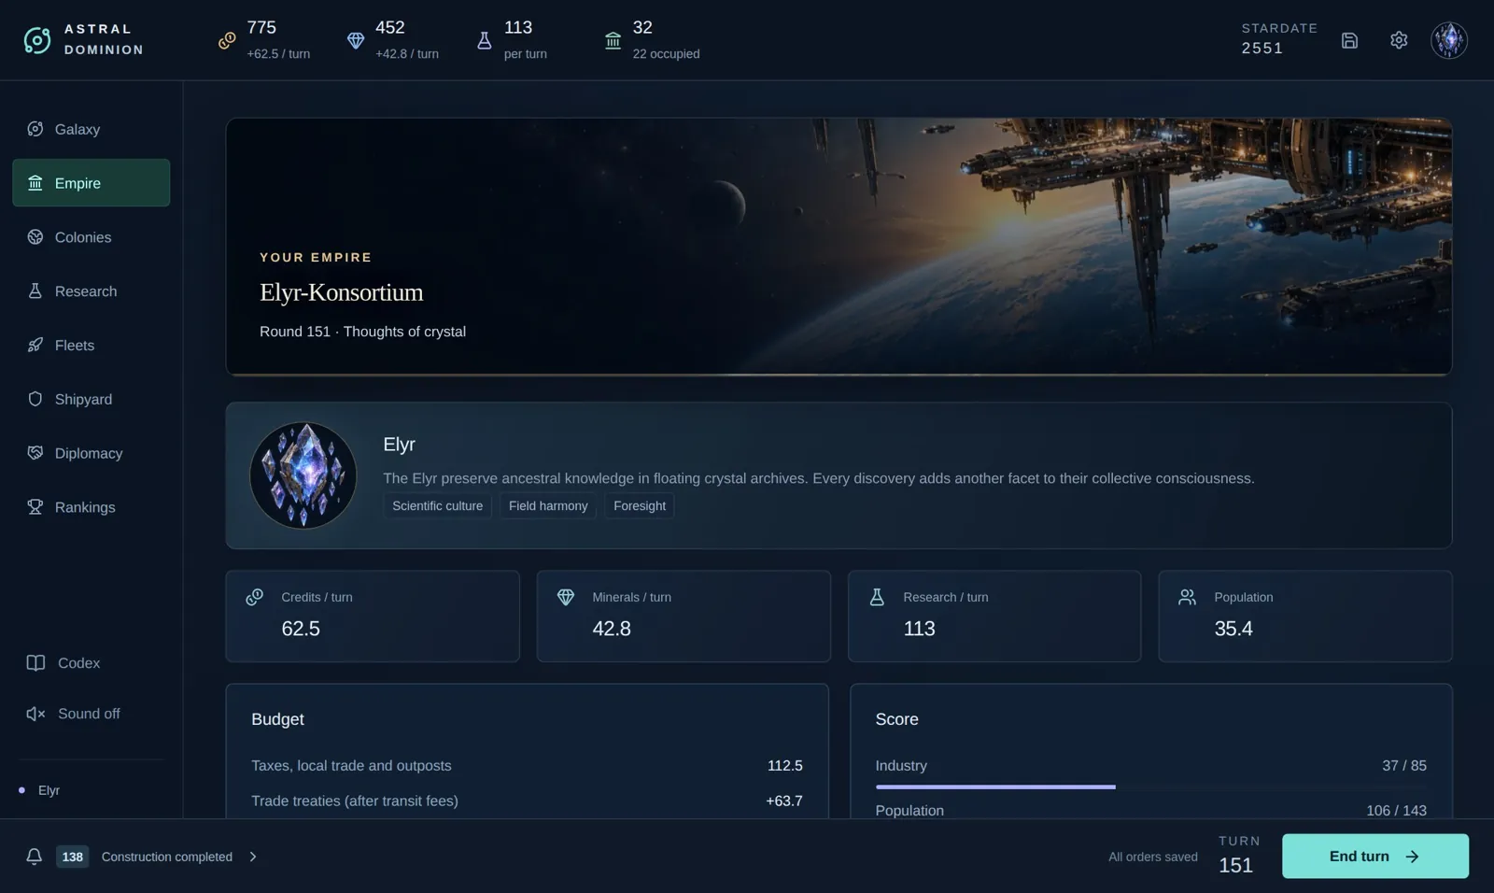Image resolution: width=1494 pixels, height=893 pixels.
Task: Click the Elyr player indicator in sidebar
Action: pyautogui.click(x=41, y=790)
